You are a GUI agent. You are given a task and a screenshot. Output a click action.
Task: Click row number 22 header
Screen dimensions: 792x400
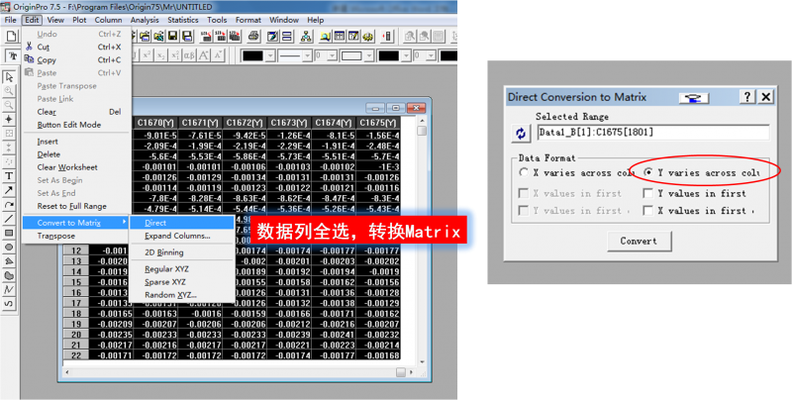pyautogui.click(x=76, y=355)
